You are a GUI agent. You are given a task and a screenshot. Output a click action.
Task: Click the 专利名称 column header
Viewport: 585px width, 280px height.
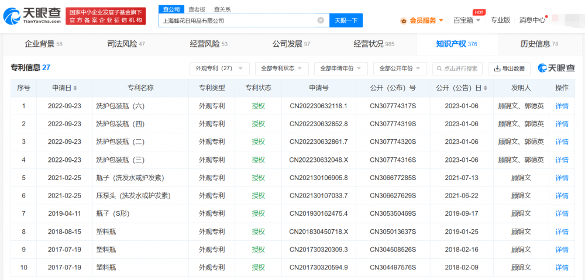point(140,88)
